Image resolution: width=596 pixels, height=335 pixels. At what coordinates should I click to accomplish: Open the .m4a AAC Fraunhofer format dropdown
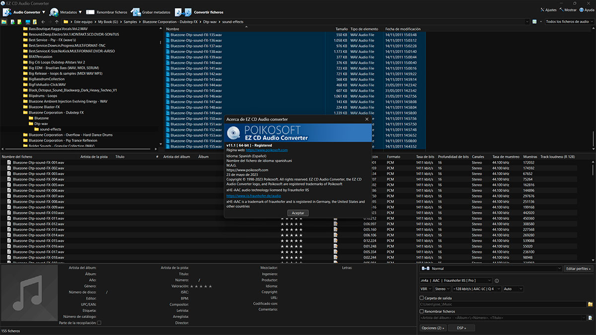click(455, 280)
